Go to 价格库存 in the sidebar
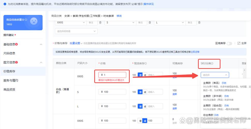 point(9,71)
